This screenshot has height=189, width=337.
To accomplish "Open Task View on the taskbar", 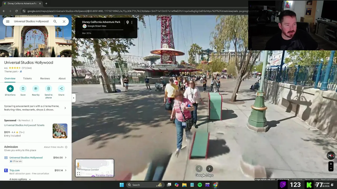I will pyautogui.click(x=169, y=185).
